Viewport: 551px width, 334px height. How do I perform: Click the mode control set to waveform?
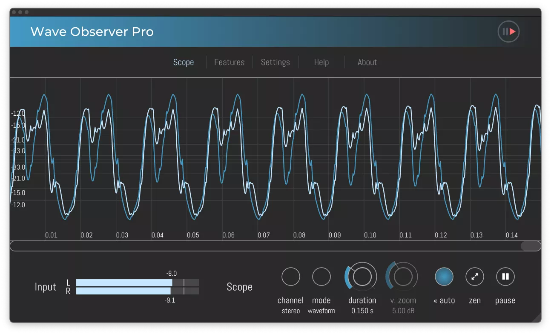(x=321, y=276)
